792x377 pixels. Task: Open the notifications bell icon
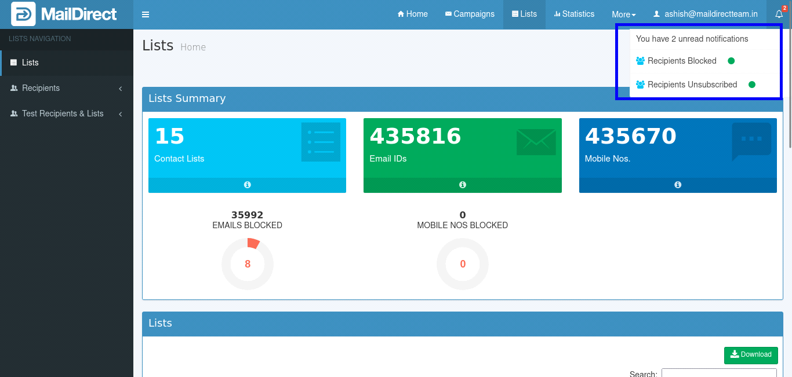(779, 14)
